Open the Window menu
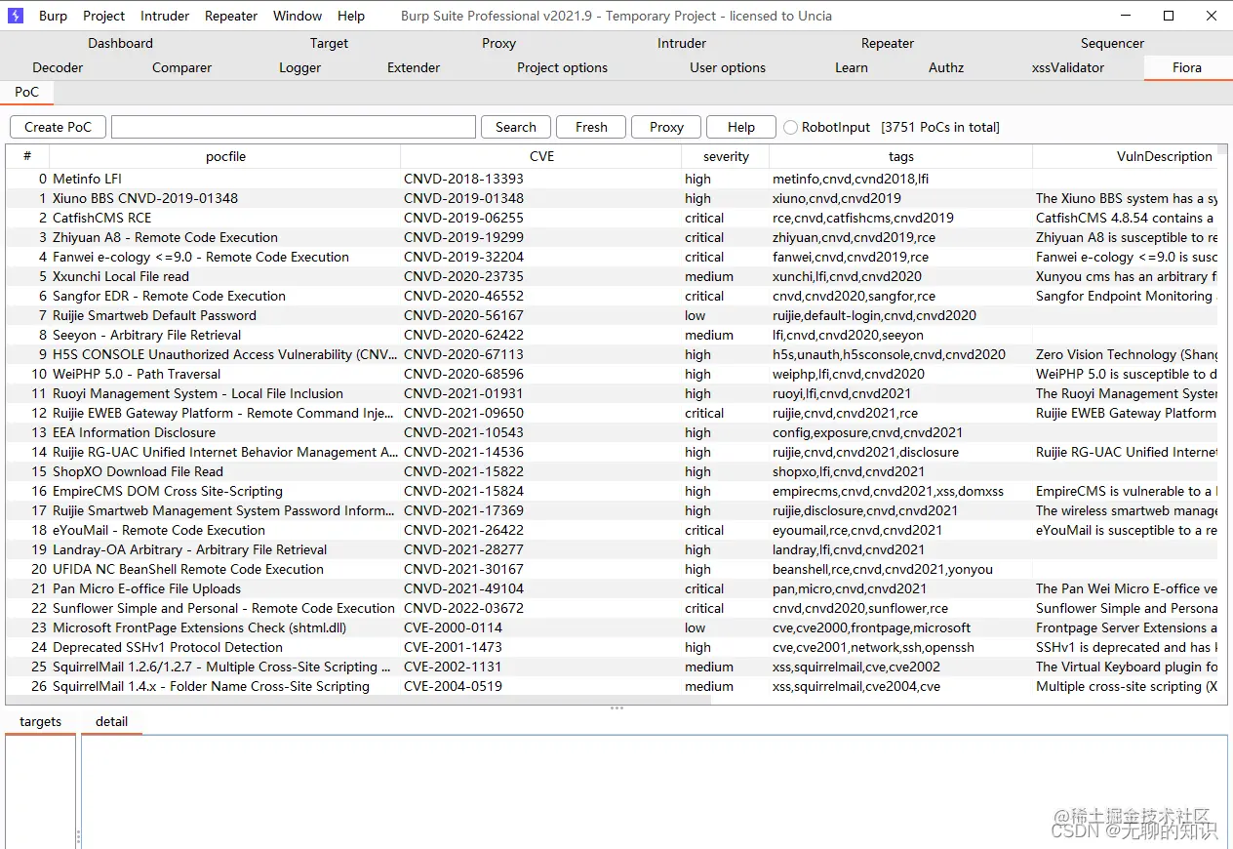This screenshot has width=1233, height=849. [298, 16]
